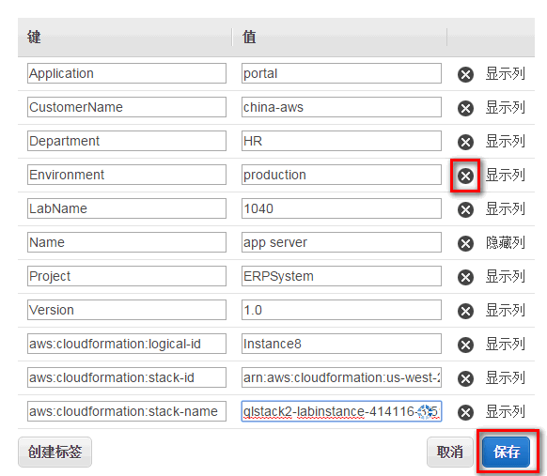Show column for the Application tag
This screenshot has width=547, height=476.
point(505,74)
